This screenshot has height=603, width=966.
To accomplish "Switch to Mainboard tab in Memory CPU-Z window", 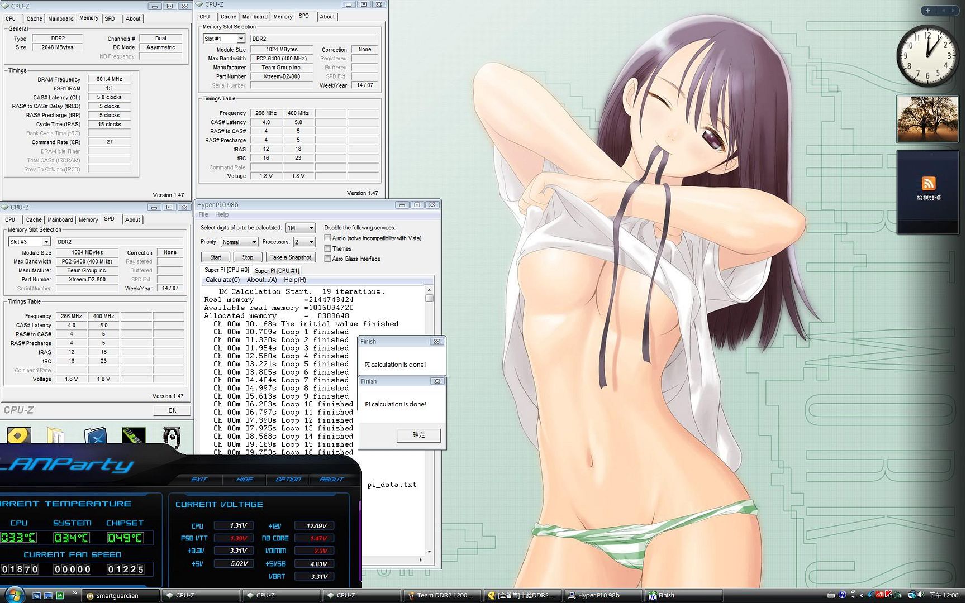I will click(60, 18).
